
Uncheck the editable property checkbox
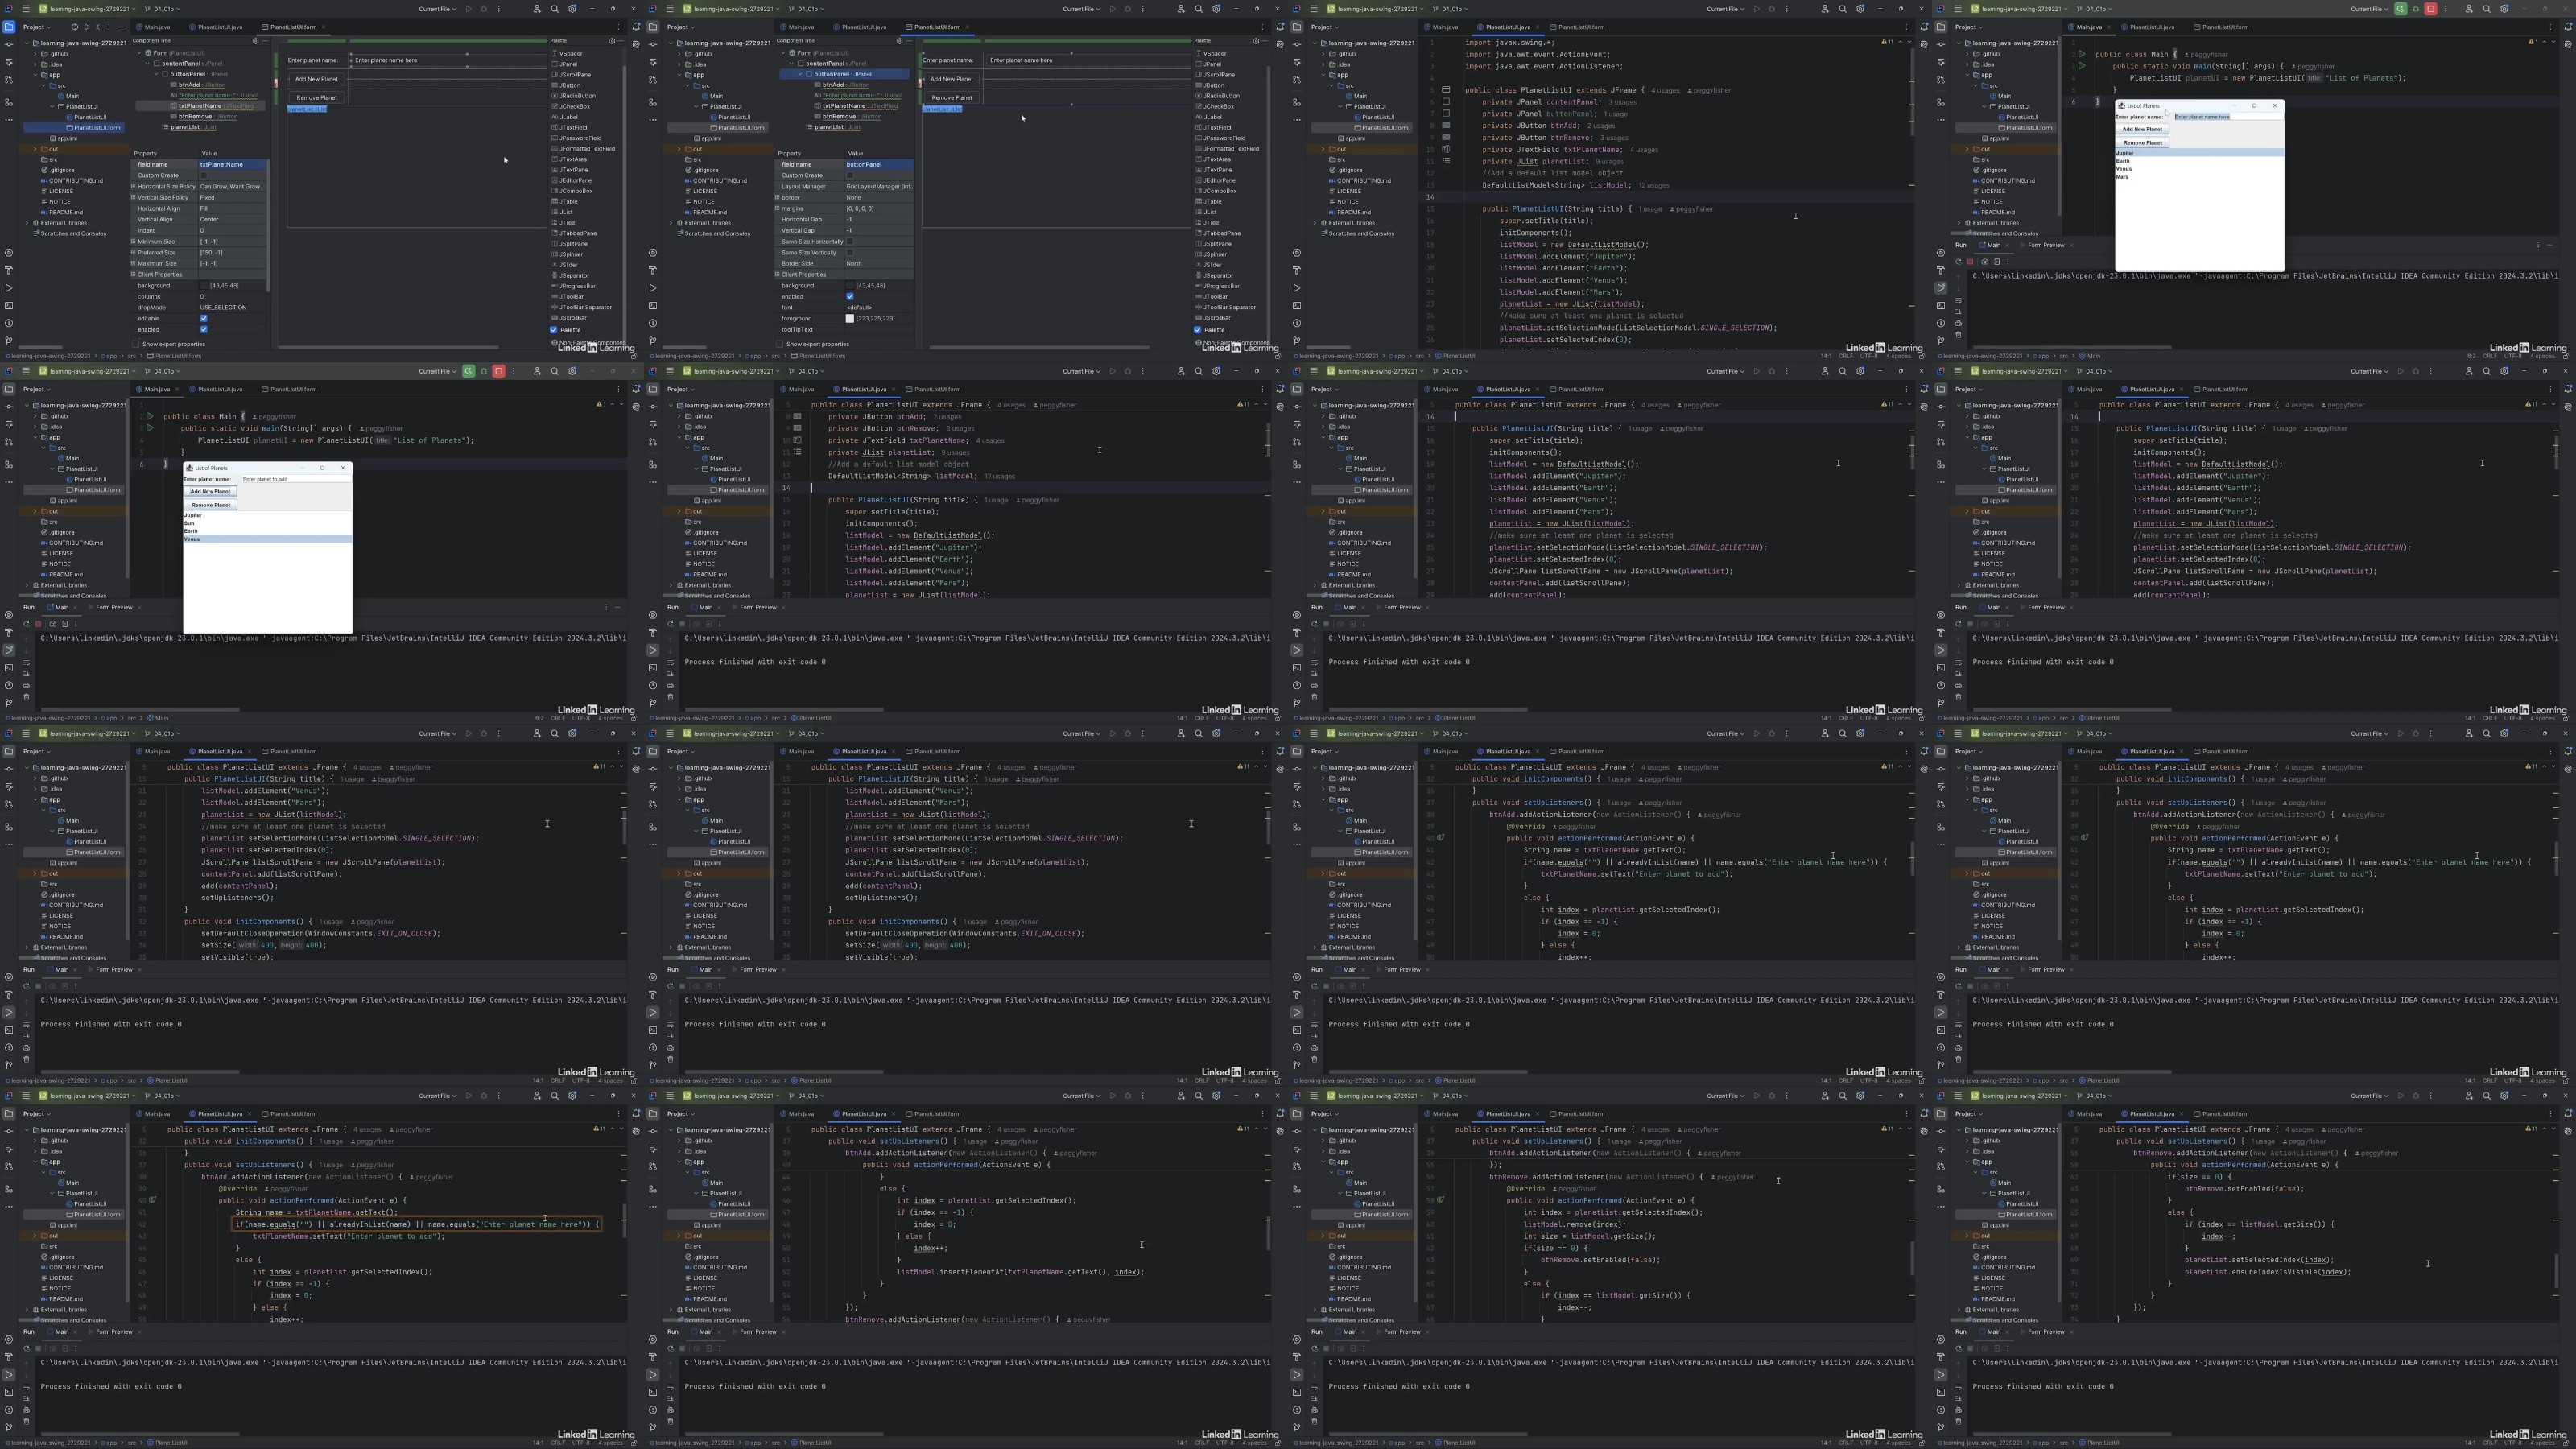(203, 318)
